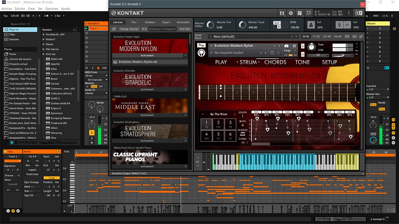
Task: Toggle the Ext sync button in Kontakt
Action: pyautogui.click(x=277, y=23)
